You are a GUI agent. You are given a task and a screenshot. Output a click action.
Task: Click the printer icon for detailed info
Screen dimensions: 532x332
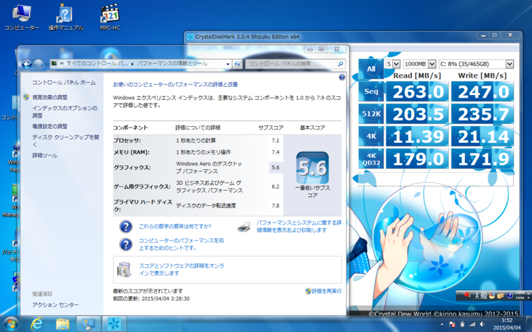pyautogui.click(x=244, y=226)
